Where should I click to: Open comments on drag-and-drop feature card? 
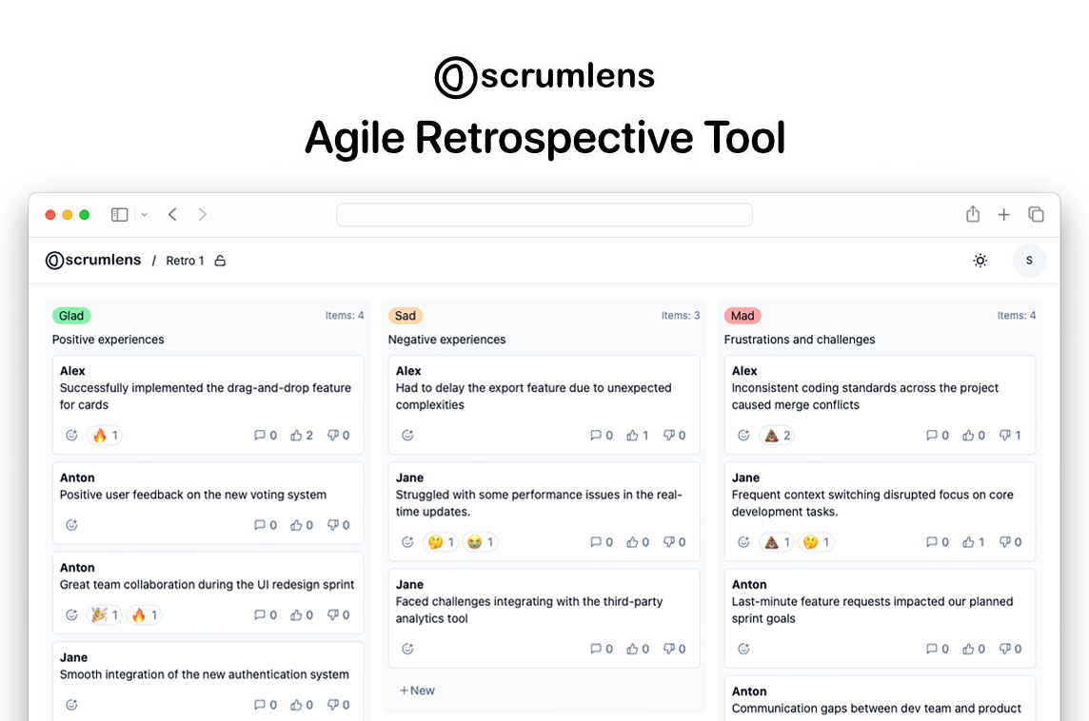pos(266,435)
